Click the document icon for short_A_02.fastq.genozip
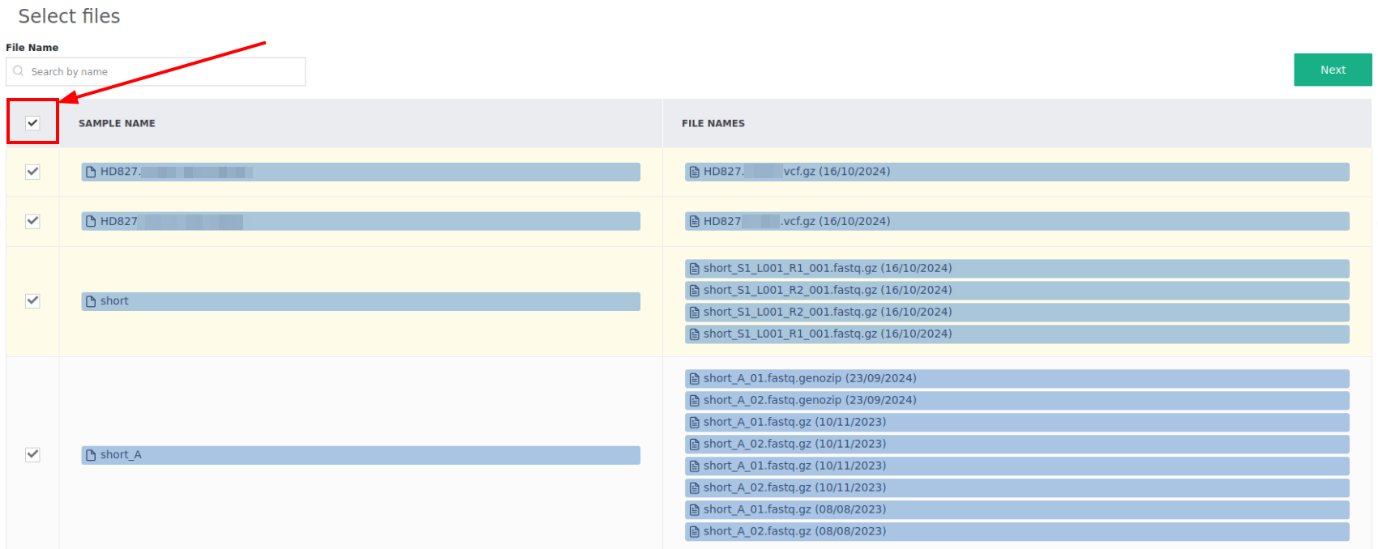Viewport: 1378px width, 549px height. pyautogui.click(x=694, y=401)
